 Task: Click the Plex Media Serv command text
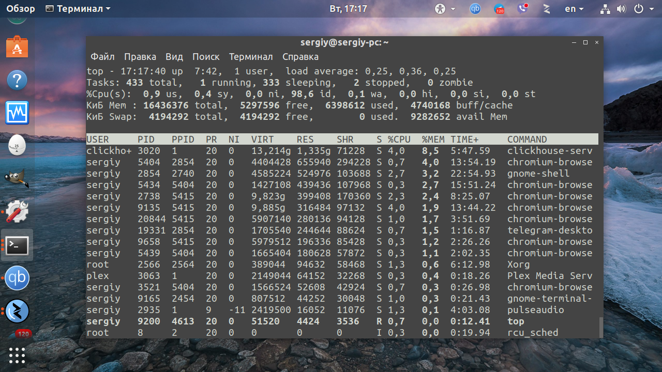550,276
